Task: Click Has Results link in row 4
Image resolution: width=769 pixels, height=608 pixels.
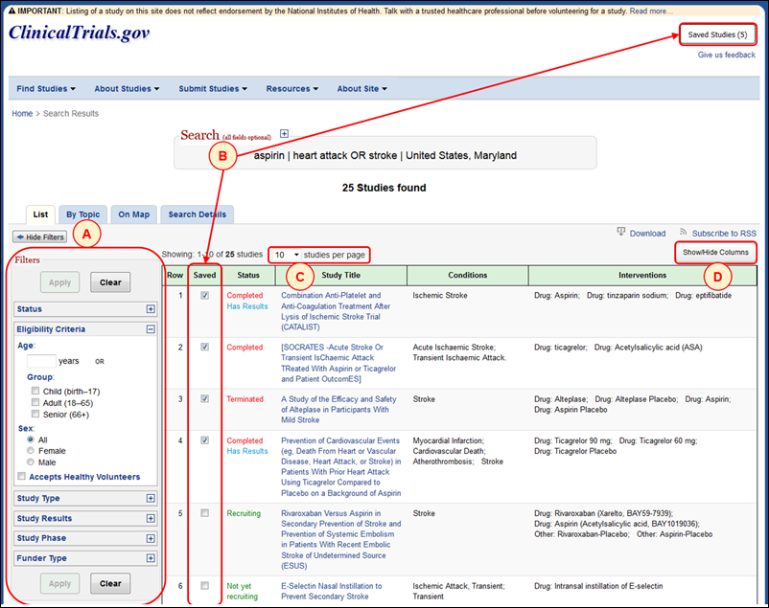Action: point(247,451)
